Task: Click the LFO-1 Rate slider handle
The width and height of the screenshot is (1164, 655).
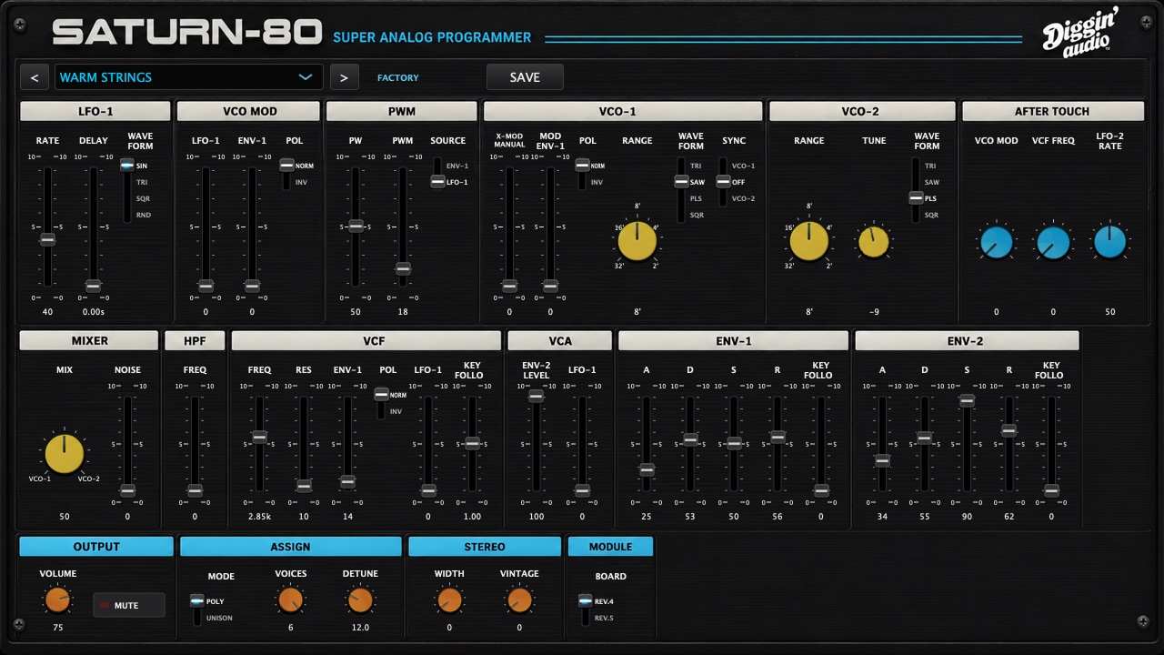Action: [47, 239]
